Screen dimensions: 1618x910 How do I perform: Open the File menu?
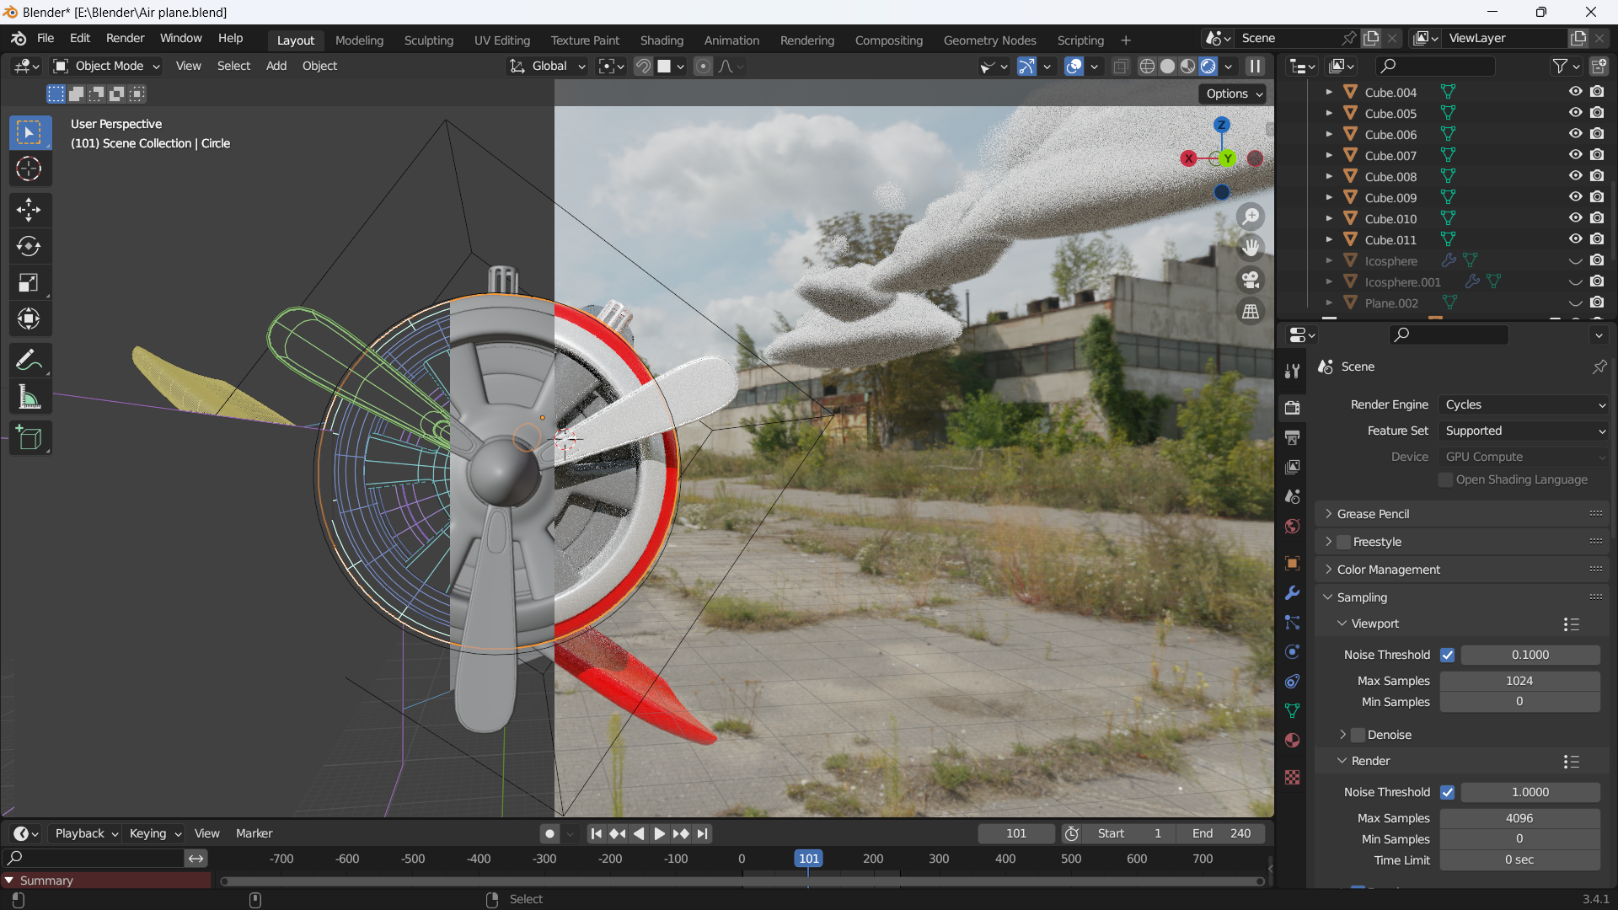coord(46,39)
